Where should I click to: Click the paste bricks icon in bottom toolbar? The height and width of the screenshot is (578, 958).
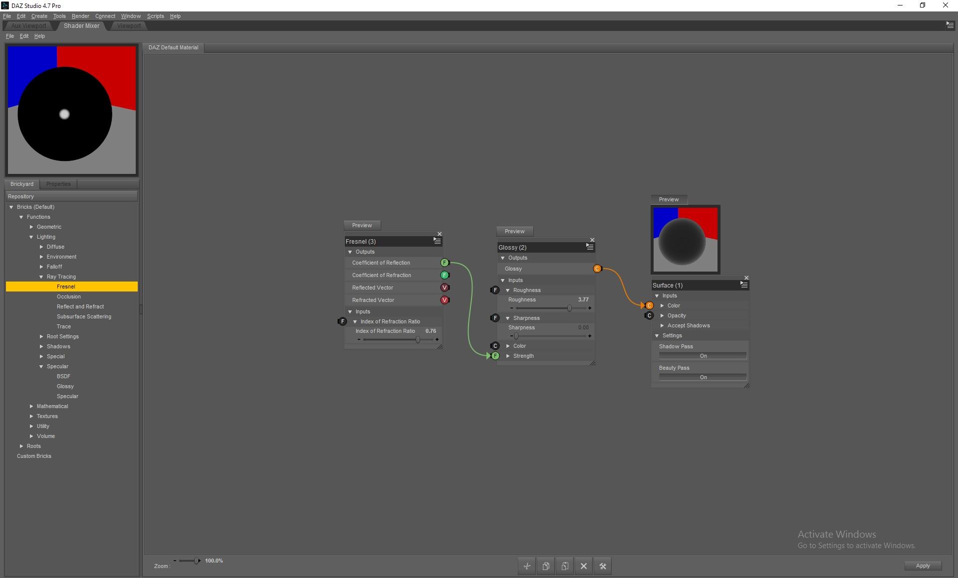565,566
